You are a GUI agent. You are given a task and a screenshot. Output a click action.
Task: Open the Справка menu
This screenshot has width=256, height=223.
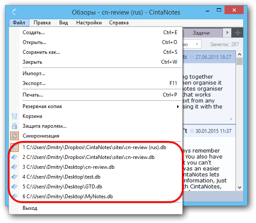coord(119,23)
